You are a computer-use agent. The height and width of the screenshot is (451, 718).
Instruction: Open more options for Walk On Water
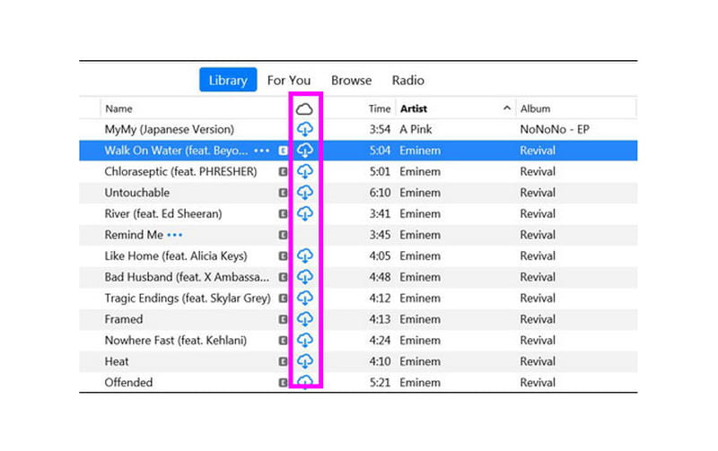tap(261, 151)
